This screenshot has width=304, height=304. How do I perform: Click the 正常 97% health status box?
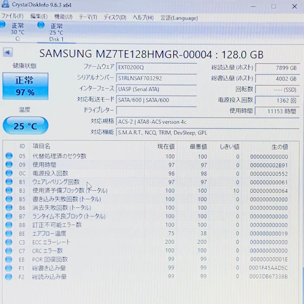pos(25,86)
